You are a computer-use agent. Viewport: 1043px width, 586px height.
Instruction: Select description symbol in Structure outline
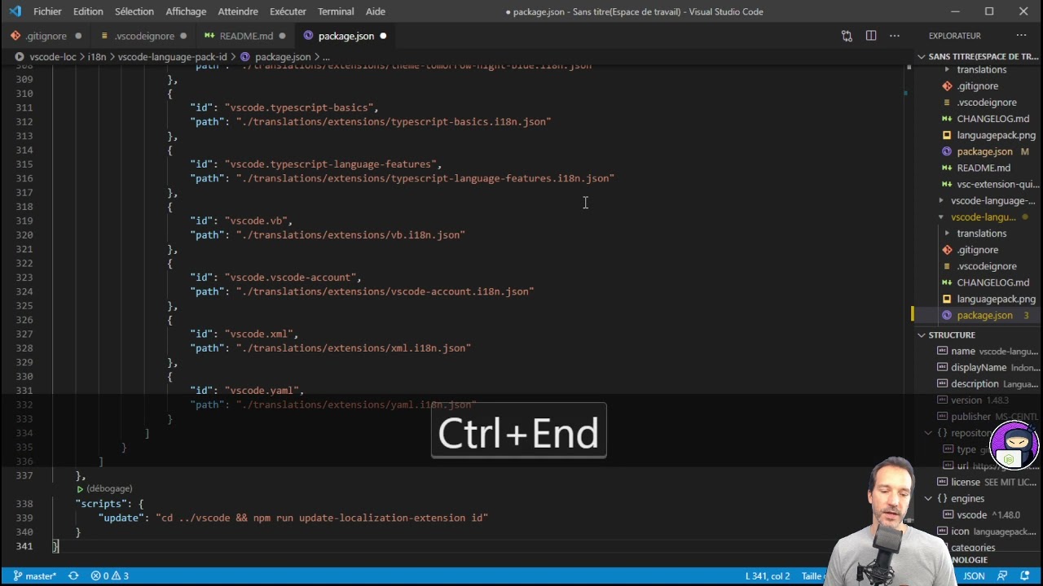[976, 383]
